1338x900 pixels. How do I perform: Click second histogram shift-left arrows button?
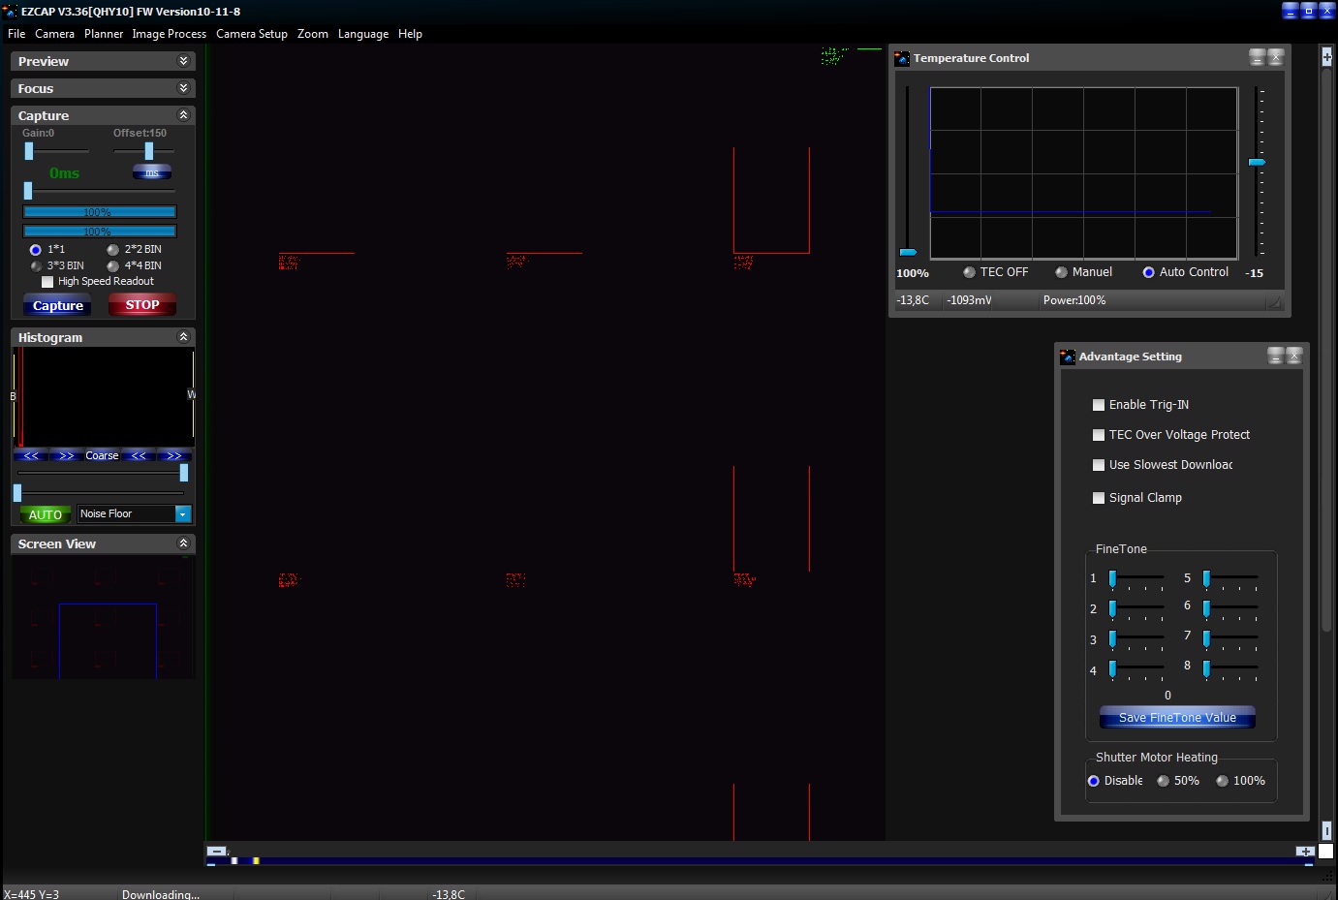[x=139, y=455]
